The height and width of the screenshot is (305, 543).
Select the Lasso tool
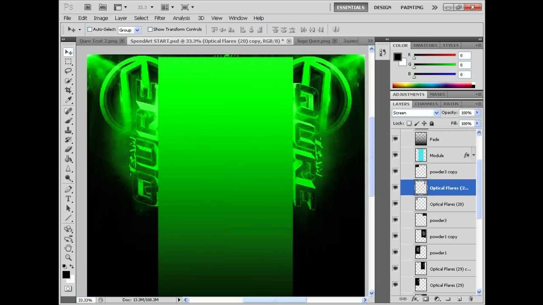pos(68,71)
